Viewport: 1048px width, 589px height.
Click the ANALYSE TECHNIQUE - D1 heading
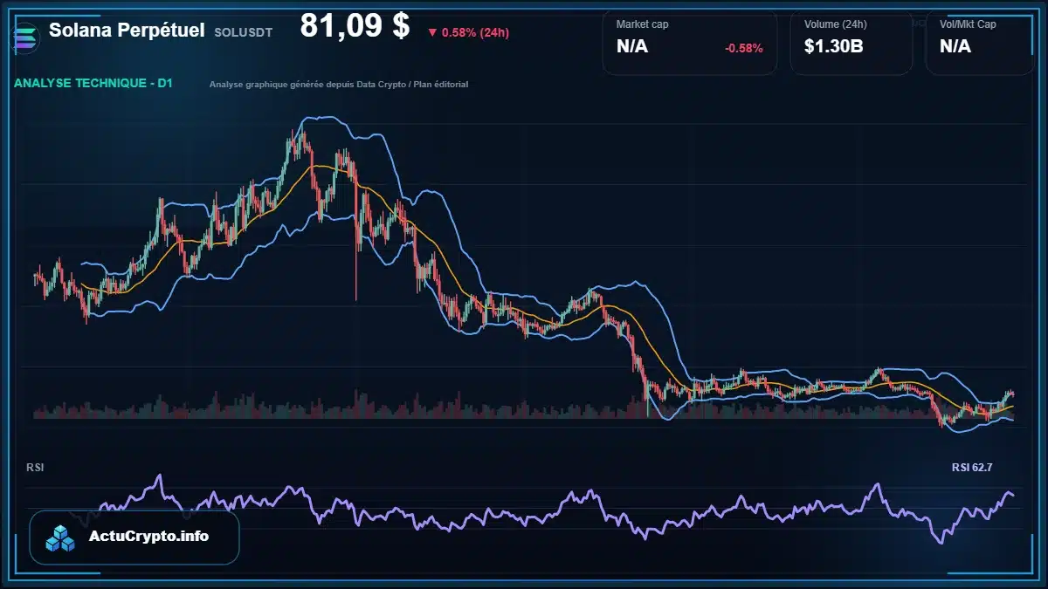93,84
